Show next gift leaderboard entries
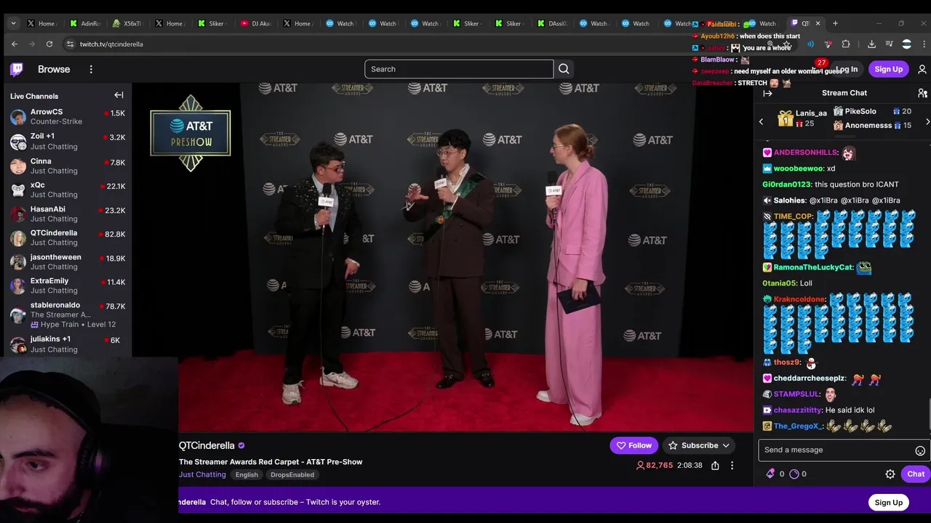This screenshot has height=523, width=931. tap(927, 121)
